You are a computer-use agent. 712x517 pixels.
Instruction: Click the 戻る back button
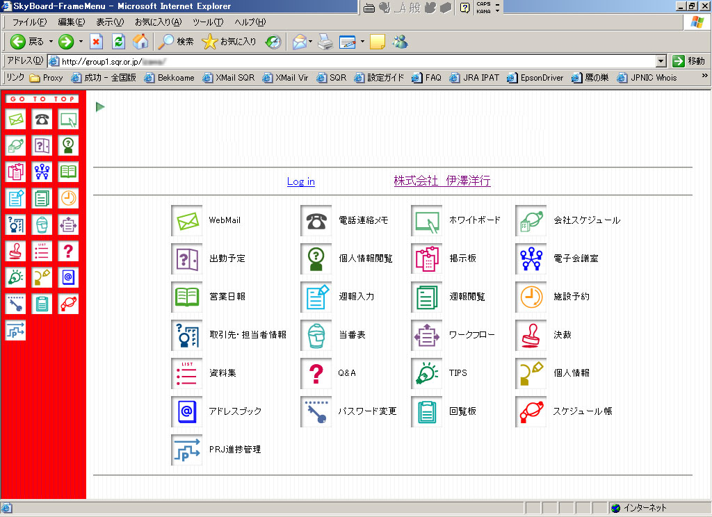(x=27, y=42)
